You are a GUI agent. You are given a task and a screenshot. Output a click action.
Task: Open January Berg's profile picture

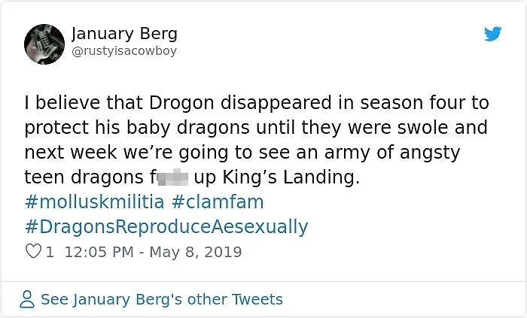(44, 43)
